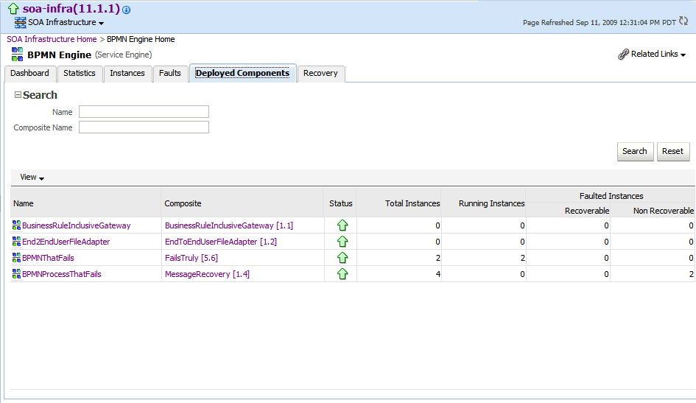Click the Related Links paperclip icon
The height and width of the screenshot is (403, 696).
pyautogui.click(x=623, y=54)
